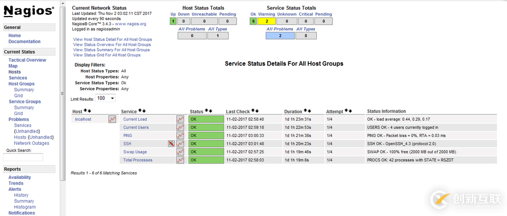This screenshot has height=216, width=507.
Task: Click View Status Overview For All Host Groups
Action: pos(112,44)
